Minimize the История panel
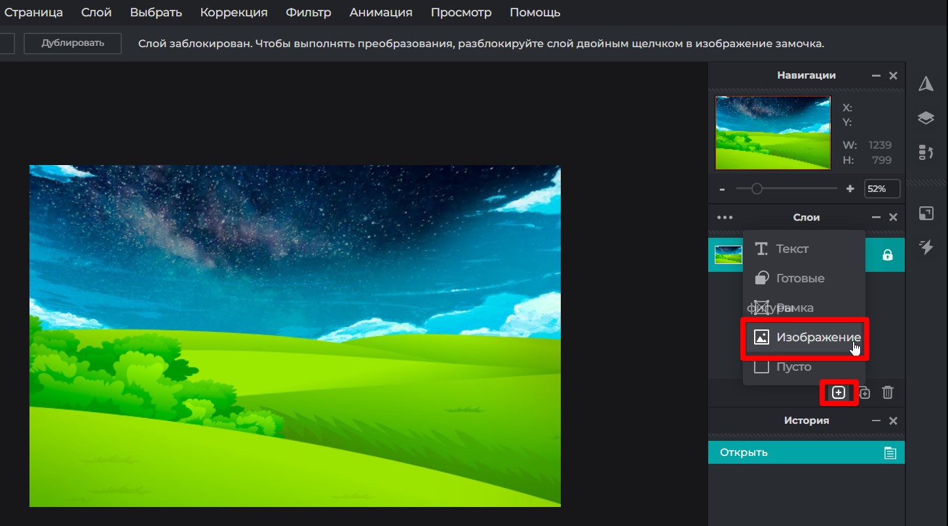Image resolution: width=948 pixels, height=526 pixels. (x=876, y=421)
